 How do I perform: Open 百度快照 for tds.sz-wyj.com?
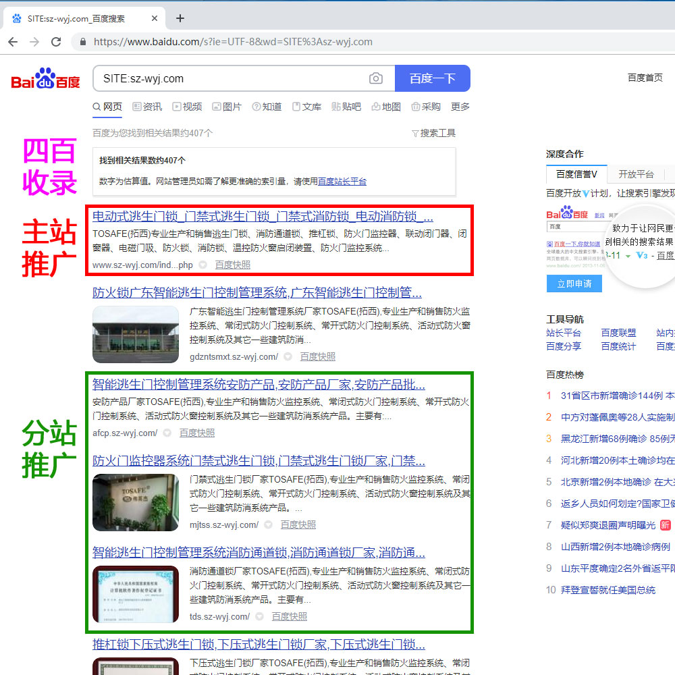click(x=290, y=617)
